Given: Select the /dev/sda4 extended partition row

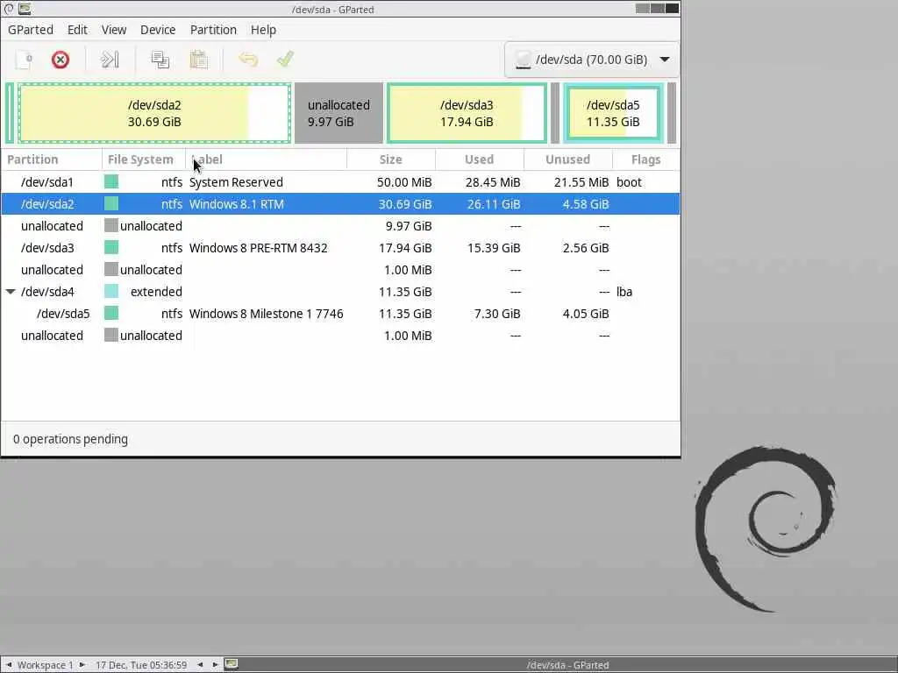Looking at the screenshot, I should point(340,292).
